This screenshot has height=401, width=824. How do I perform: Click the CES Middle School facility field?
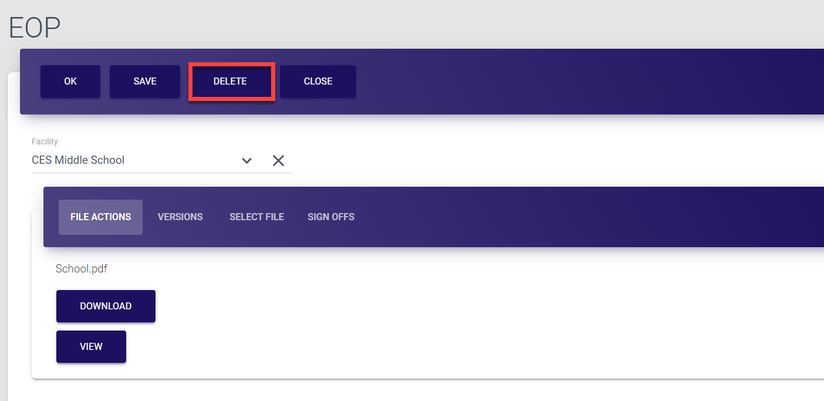tap(117, 160)
